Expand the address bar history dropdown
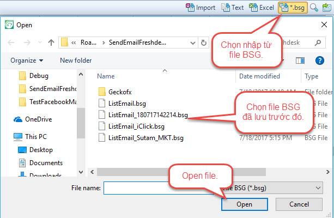This screenshot has height=218, width=334. tap(193, 43)
